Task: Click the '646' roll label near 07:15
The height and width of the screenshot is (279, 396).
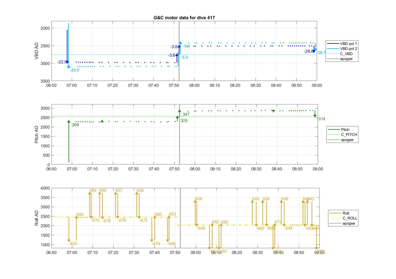Action: (x=103, y=190)
